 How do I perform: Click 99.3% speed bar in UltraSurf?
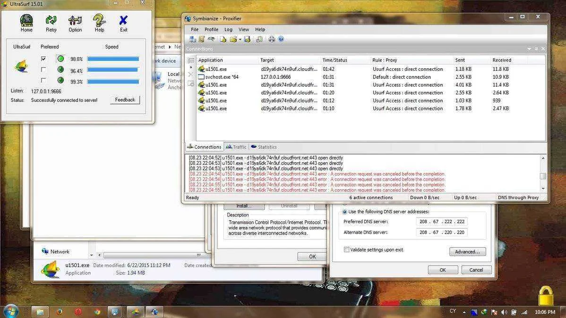tap(113, 82)
